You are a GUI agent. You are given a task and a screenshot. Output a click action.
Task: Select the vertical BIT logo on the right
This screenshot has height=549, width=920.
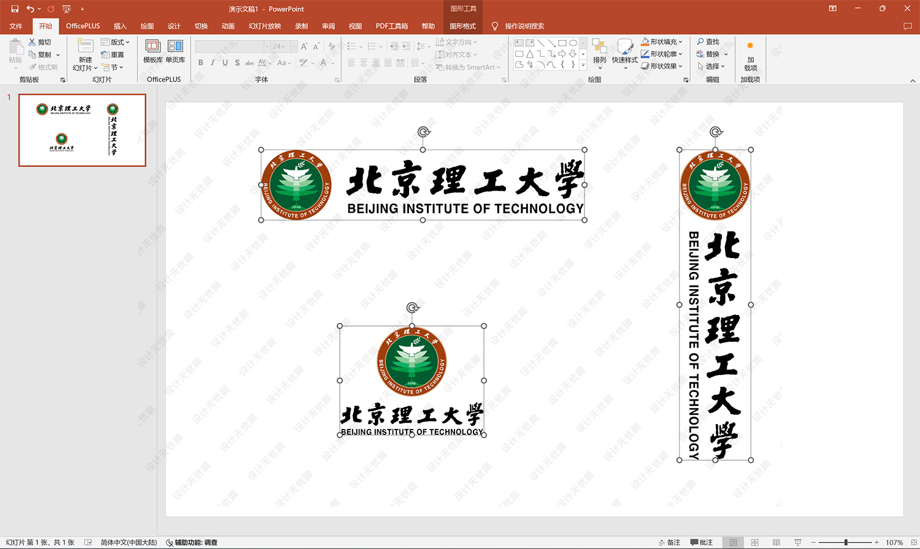[x=715, y=305]
